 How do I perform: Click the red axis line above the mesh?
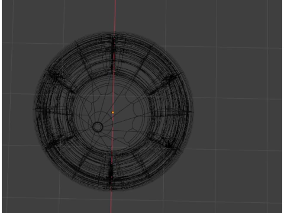(115, 16)
